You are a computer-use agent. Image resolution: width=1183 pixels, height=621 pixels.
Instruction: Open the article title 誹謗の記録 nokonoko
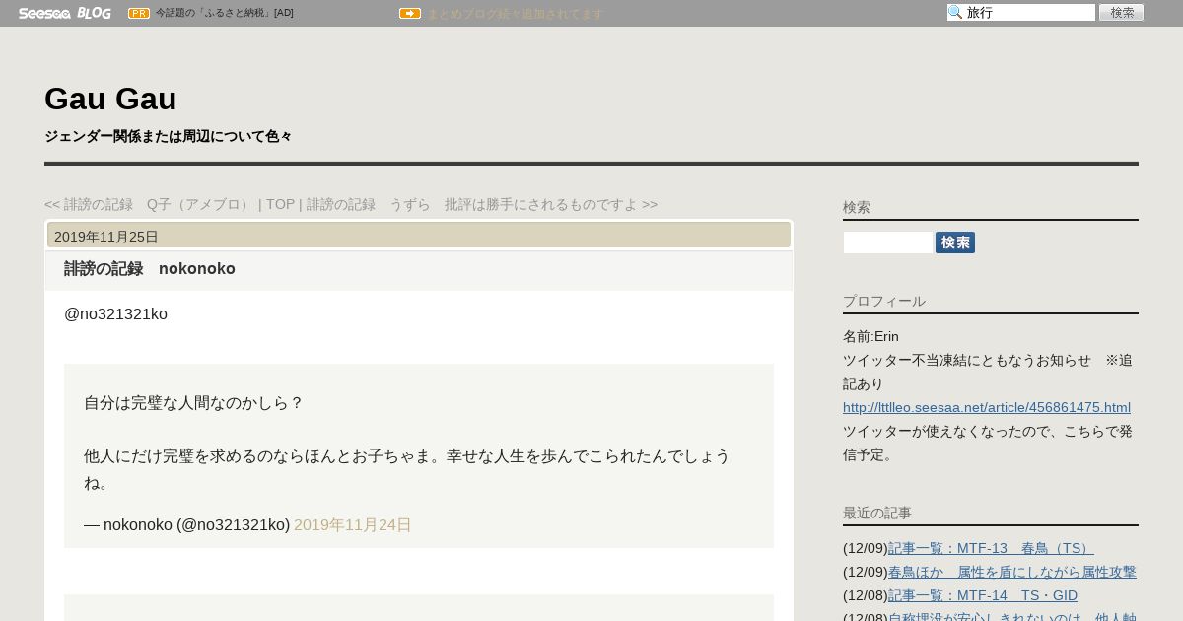[150, 268]
